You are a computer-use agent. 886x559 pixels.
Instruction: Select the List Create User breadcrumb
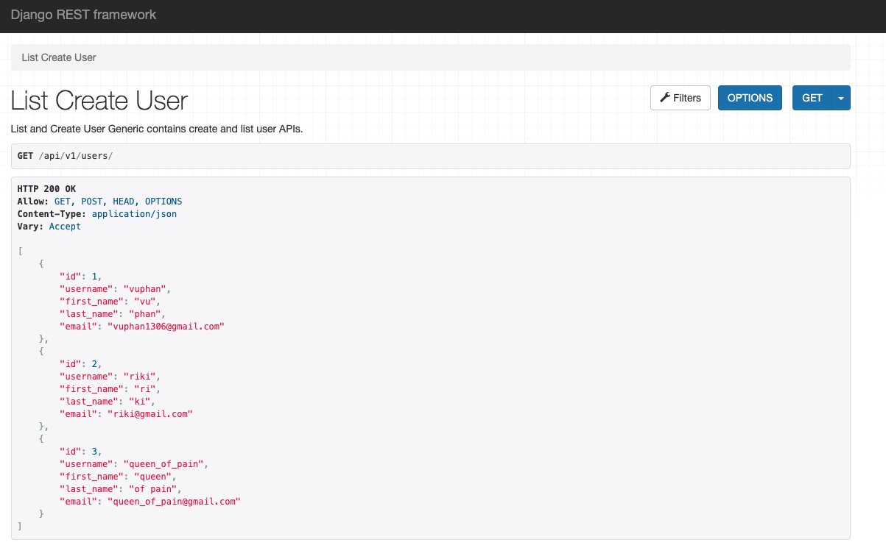(59, 57)
